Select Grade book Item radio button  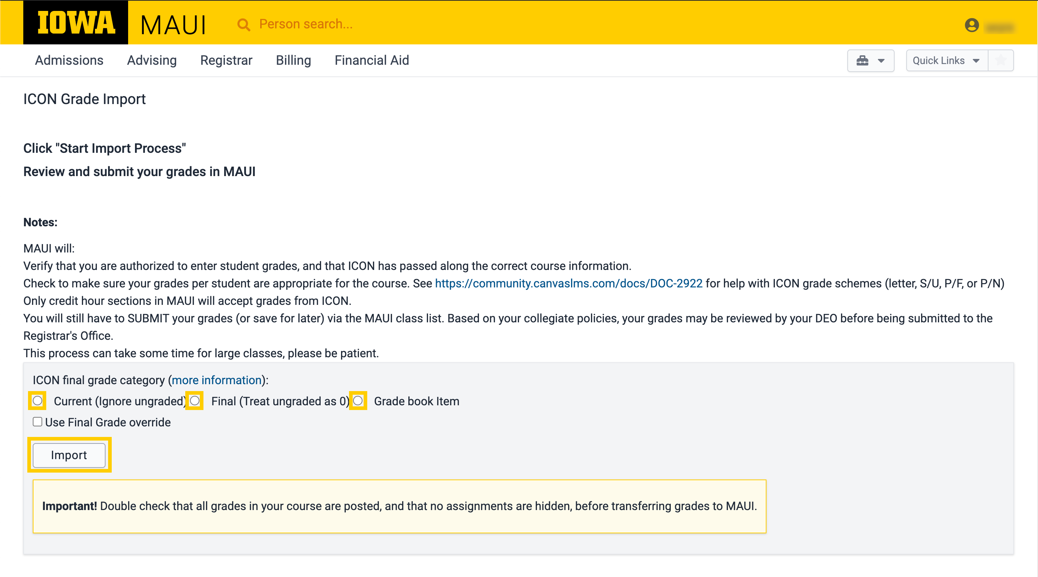click(x=358, y=401)
